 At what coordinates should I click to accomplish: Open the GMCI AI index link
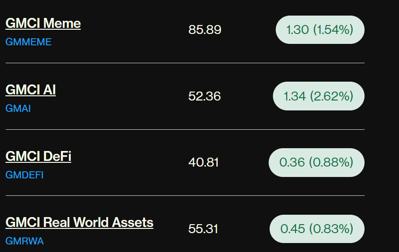(31, 90)
